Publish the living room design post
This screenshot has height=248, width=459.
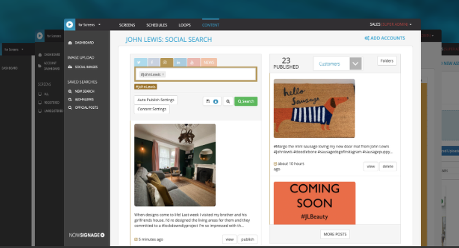pyautogui.click(x=248, y=239)
